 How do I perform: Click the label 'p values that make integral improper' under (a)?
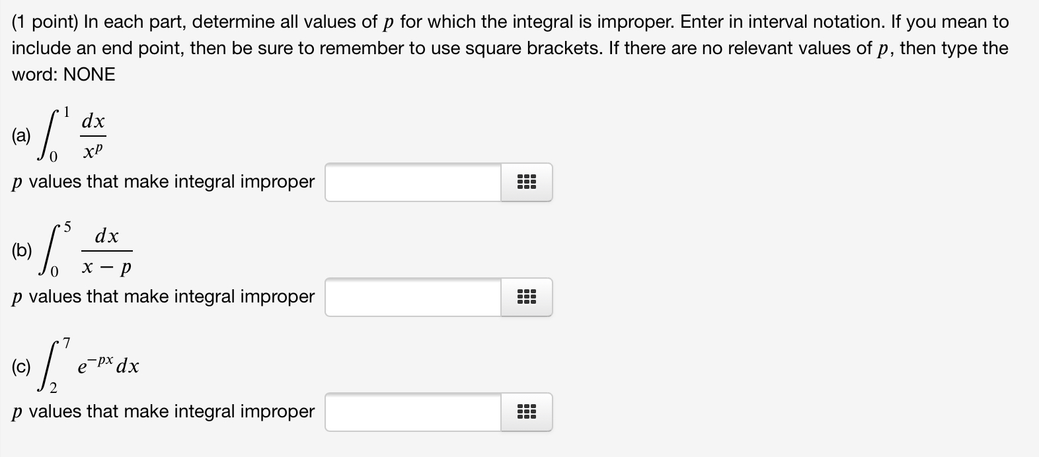click(x=162, y=182)
